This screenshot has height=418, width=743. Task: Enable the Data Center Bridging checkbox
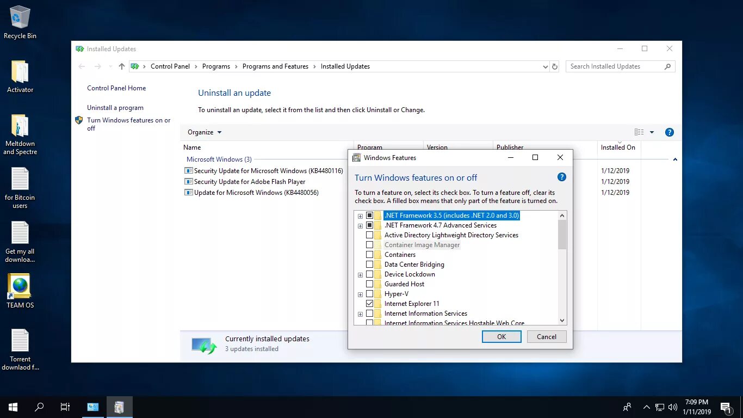370,265
